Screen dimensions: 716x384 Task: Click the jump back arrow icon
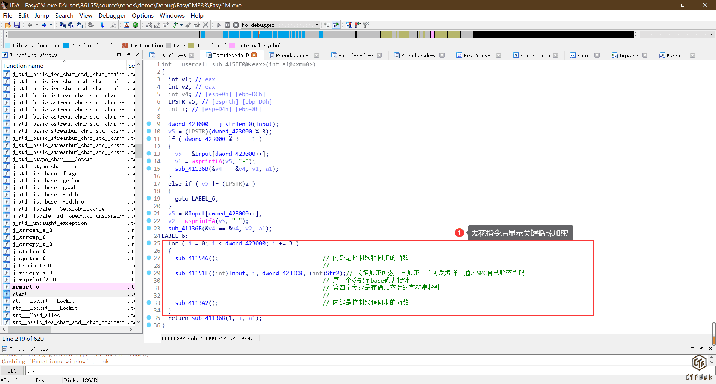(x=30, y=25)
